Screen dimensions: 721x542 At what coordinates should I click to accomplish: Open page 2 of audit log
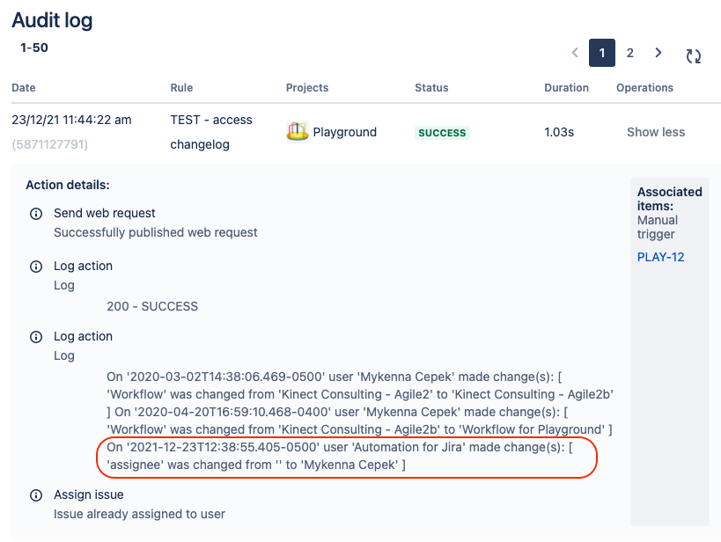click(630, 53)
